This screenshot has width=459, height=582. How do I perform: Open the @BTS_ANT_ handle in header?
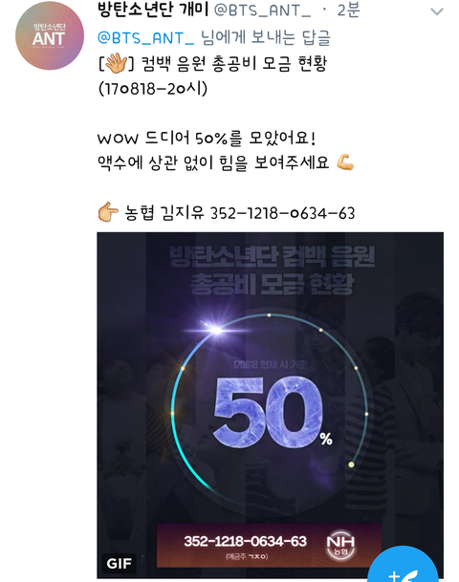[262, 11]
